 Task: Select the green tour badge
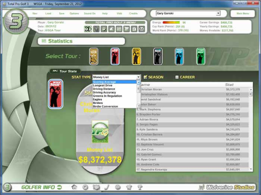[201, 56]
